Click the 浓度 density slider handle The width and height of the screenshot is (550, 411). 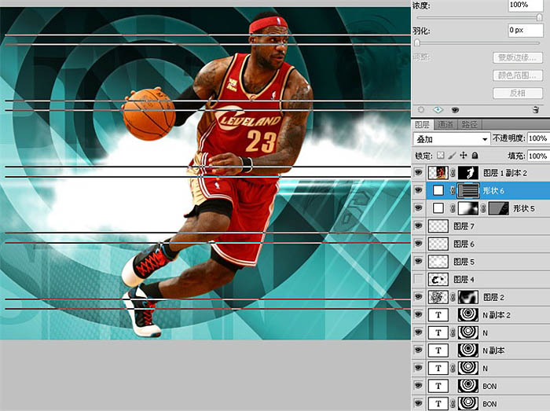tap(540, 17)
